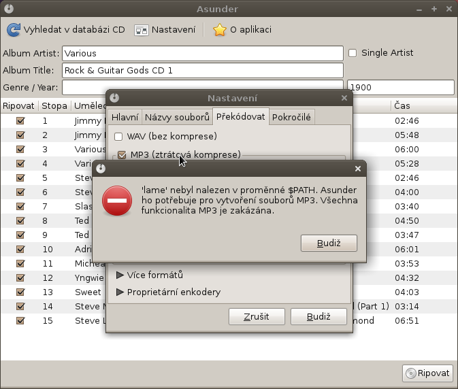Click Zrušit in Nastavení dialog
This screenshot has height=389, width=458.
pyautogui.click(x=257, y=317)
